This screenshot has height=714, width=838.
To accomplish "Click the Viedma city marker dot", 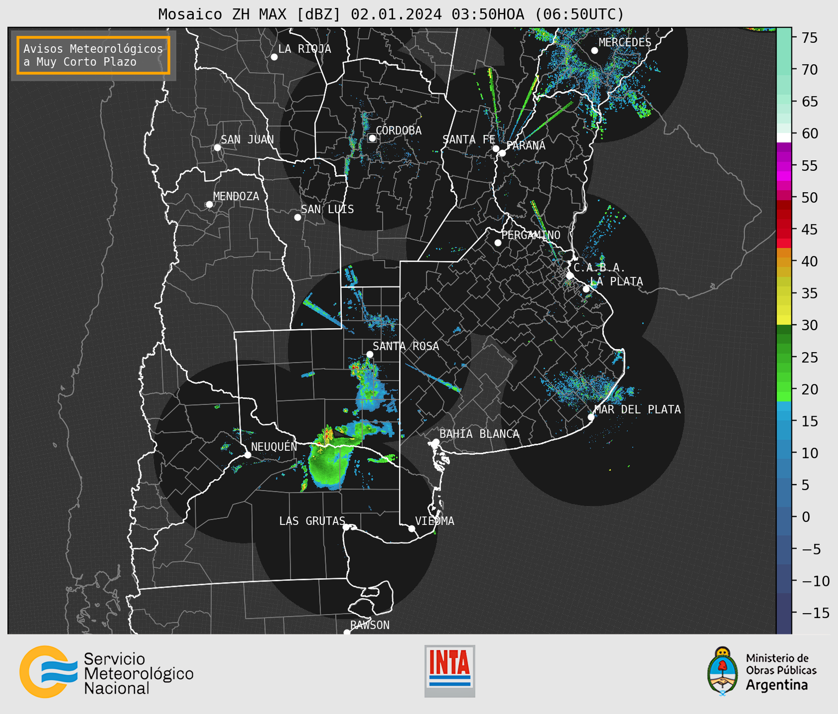I will (412, 528).
